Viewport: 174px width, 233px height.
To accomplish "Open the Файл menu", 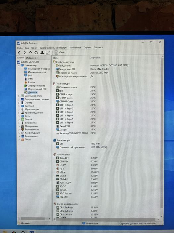I will (x=20, y=48).
